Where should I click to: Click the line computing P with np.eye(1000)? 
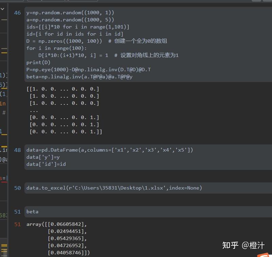click(88, 69)
